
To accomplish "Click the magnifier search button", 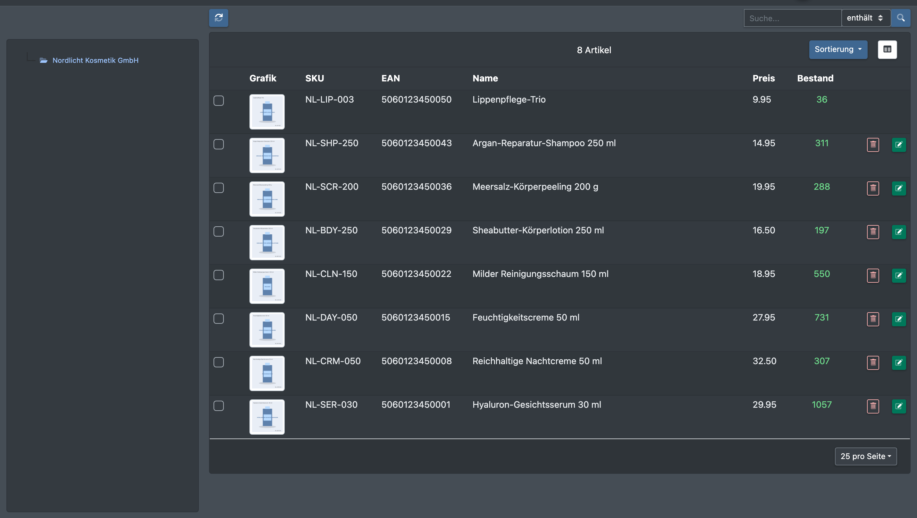I will coord(901,18).
